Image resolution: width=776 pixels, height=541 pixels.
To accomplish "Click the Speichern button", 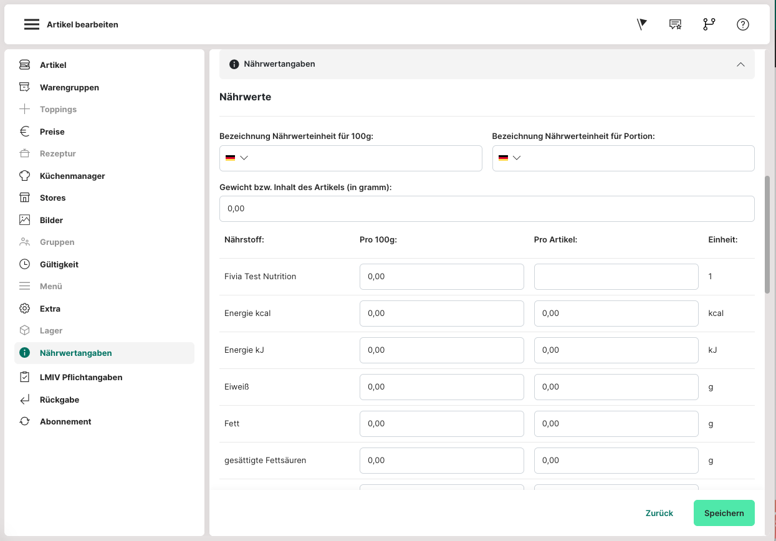I will [x=724, y=513].
